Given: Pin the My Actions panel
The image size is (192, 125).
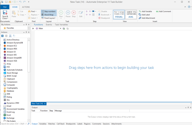Looking at the screenshot, I should pos(26,24).
